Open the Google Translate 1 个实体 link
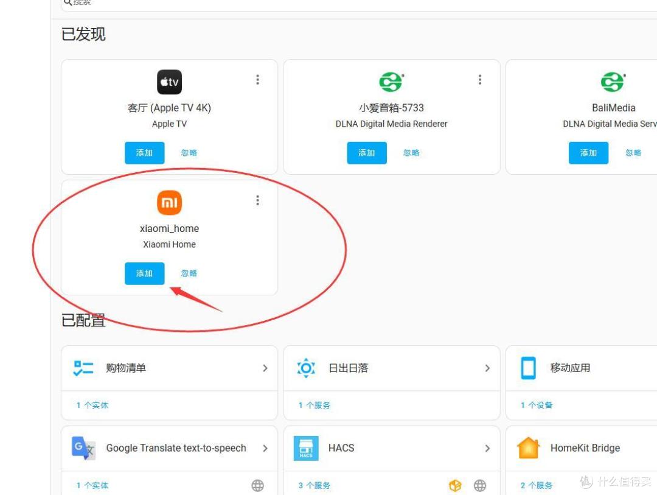 click(92, 485)
